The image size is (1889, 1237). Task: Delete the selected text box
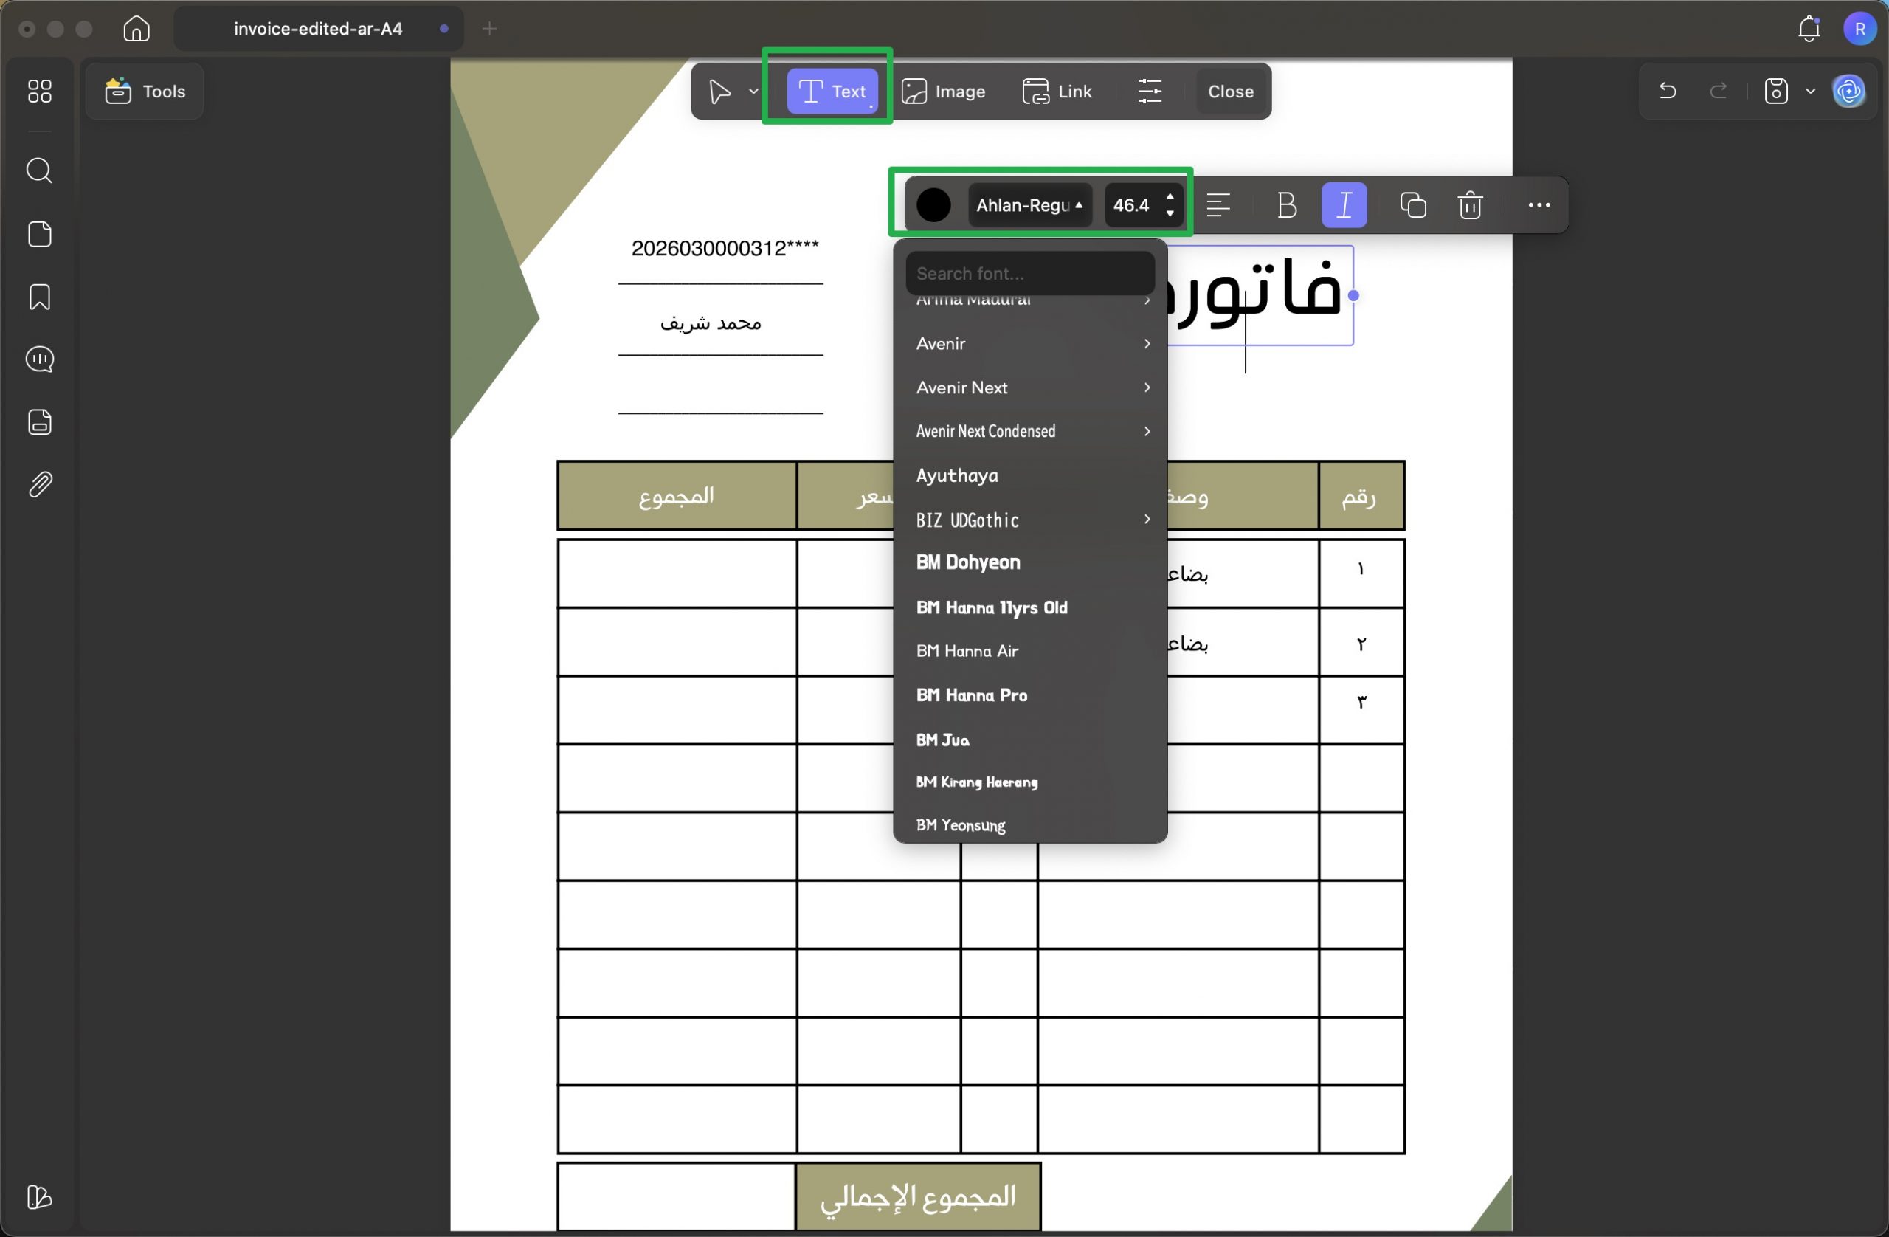click(1470, 206)
